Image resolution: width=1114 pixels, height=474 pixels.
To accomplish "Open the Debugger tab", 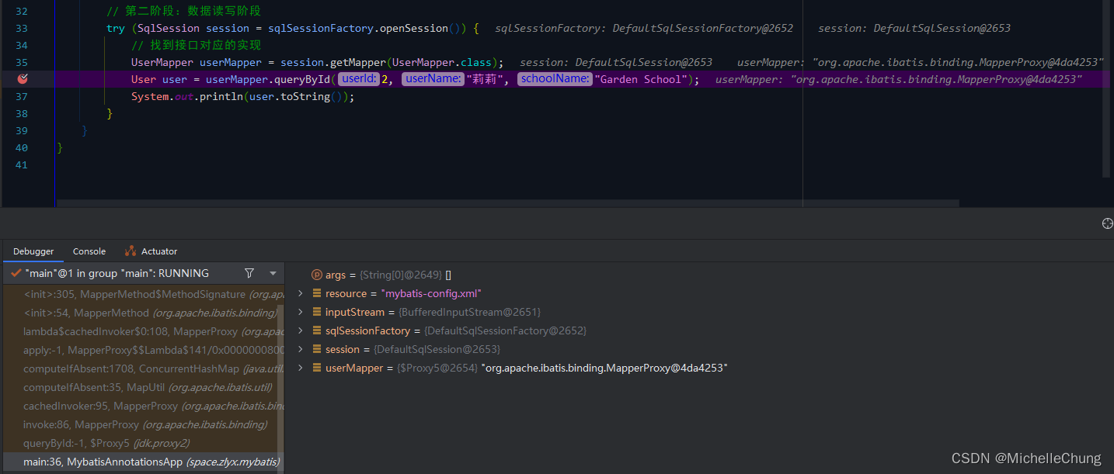I will pos(33,251).
